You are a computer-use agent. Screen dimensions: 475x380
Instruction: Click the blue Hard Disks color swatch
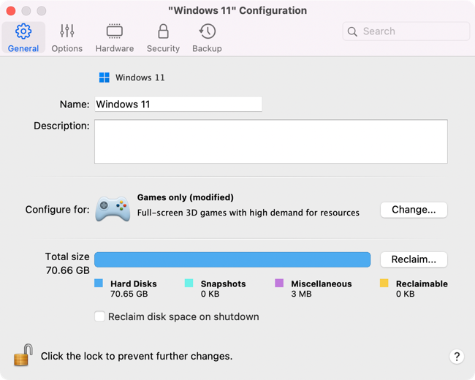pos(99,283)
